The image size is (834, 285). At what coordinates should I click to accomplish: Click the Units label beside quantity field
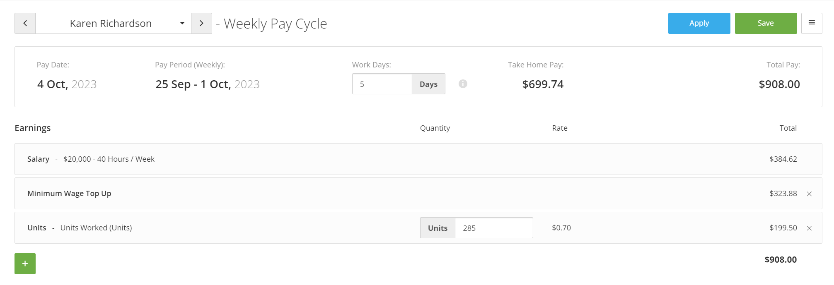[438, 228]
